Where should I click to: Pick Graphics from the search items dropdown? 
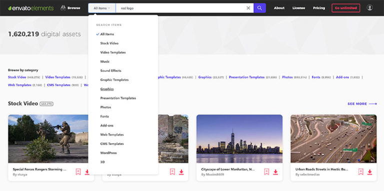[107, 89]
